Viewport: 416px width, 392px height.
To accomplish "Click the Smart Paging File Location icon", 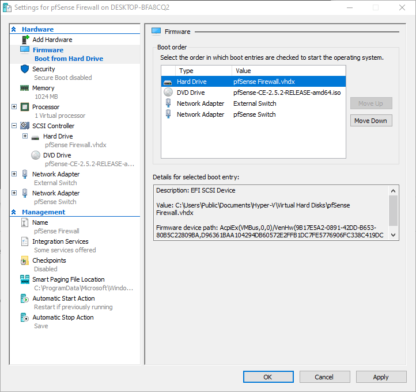I will [25, 279].
